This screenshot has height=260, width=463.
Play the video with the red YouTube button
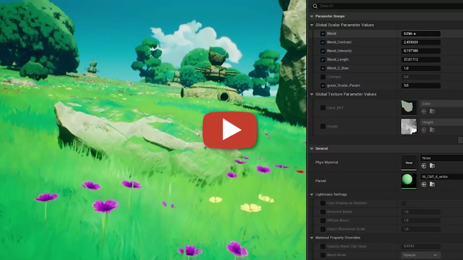tap(230, 130)
